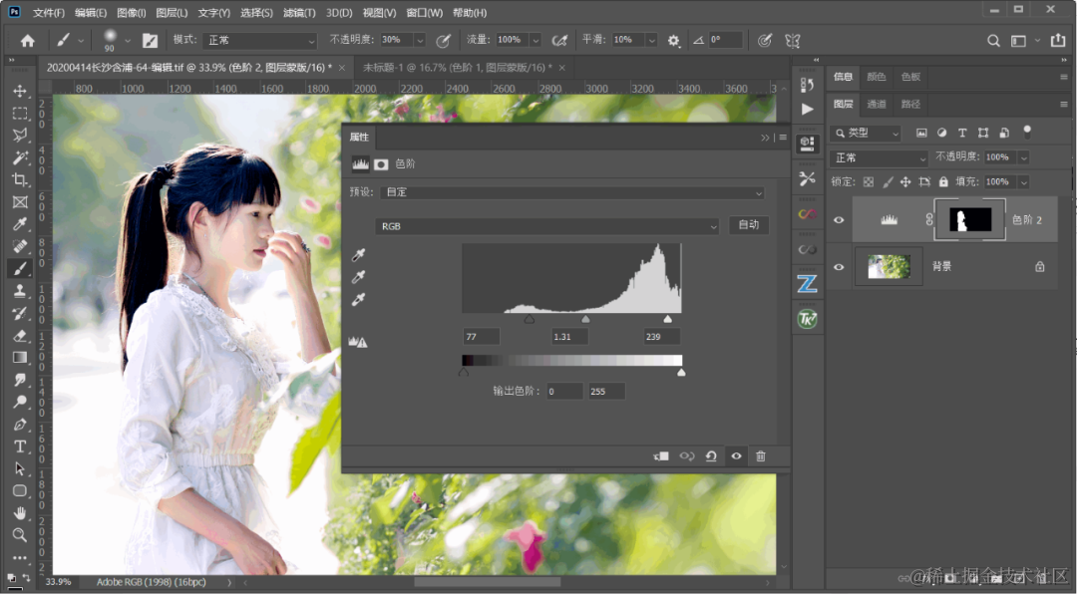Select the Pen tool
This screenshot has height=594, width=1077.
20,425
